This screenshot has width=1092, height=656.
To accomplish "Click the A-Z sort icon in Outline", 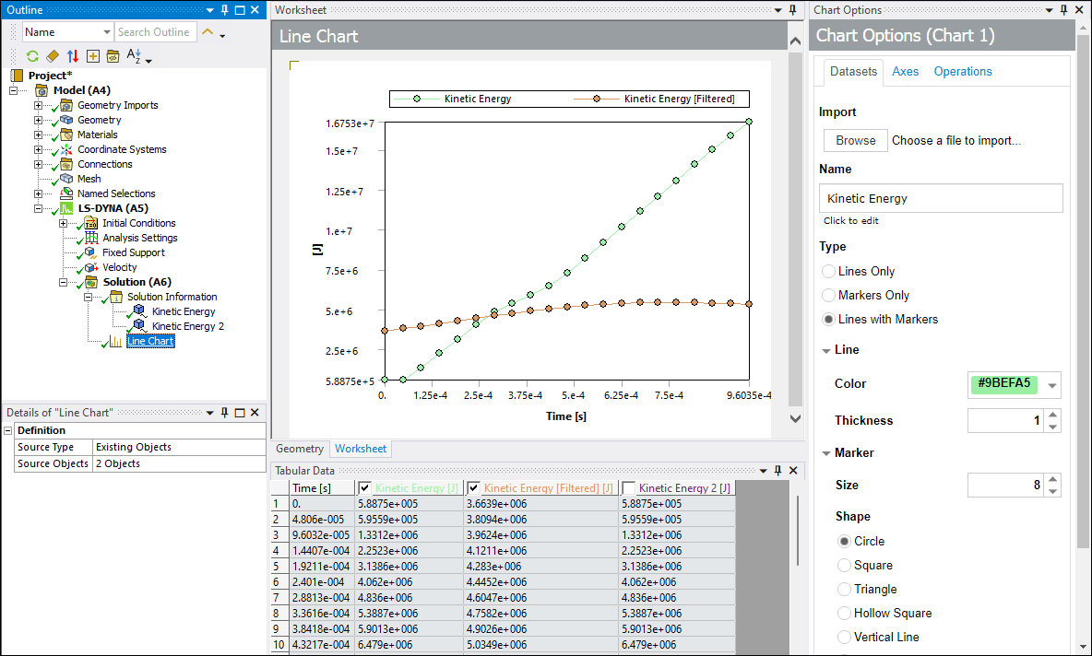I will [x=134, y=56].
